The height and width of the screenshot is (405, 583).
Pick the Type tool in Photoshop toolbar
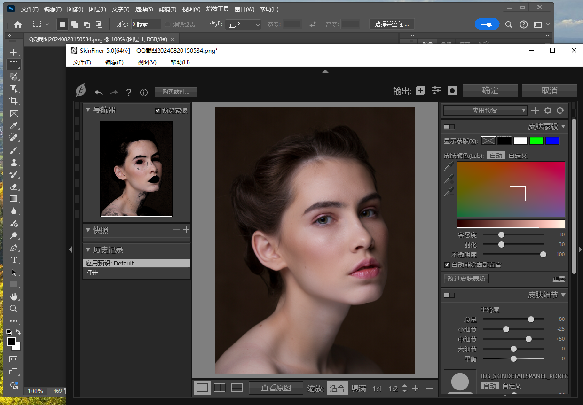click(x=14, y=260)
